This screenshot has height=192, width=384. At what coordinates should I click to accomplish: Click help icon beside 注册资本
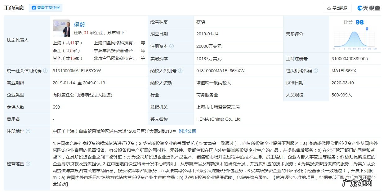172,46
